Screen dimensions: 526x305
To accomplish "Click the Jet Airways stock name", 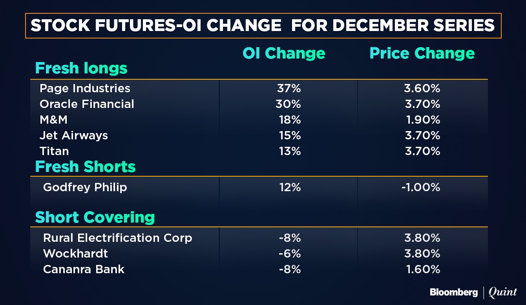I will point(73,135).
